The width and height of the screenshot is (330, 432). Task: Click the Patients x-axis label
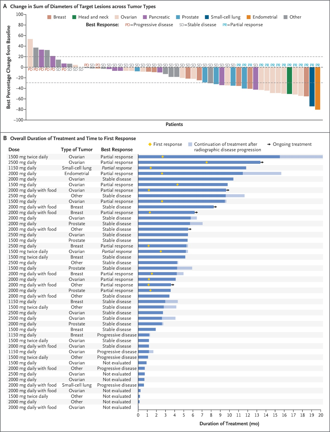click(174, 124)
